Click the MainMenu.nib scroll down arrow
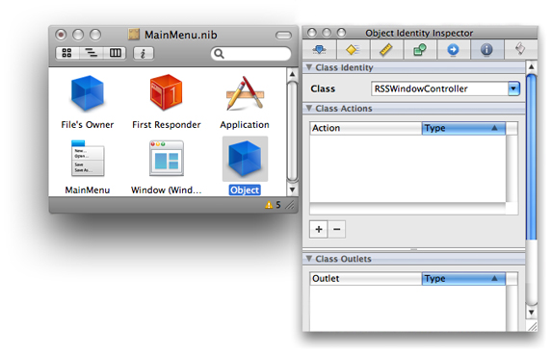This screenshot has height=353, width=551. (x=292, y=189)
